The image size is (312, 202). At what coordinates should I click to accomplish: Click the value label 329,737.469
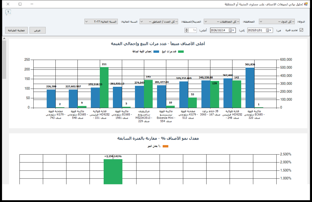[184, 78]
